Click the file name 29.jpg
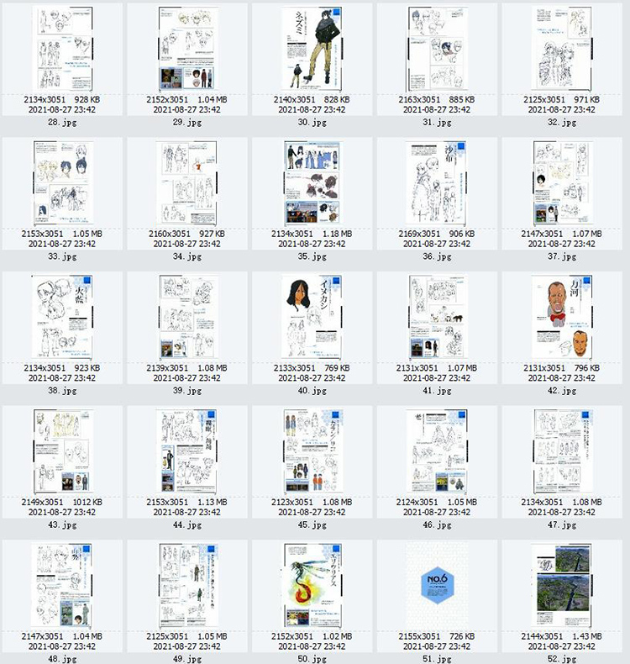This screenshot has height=664, width=630. [x=187, y=123]
